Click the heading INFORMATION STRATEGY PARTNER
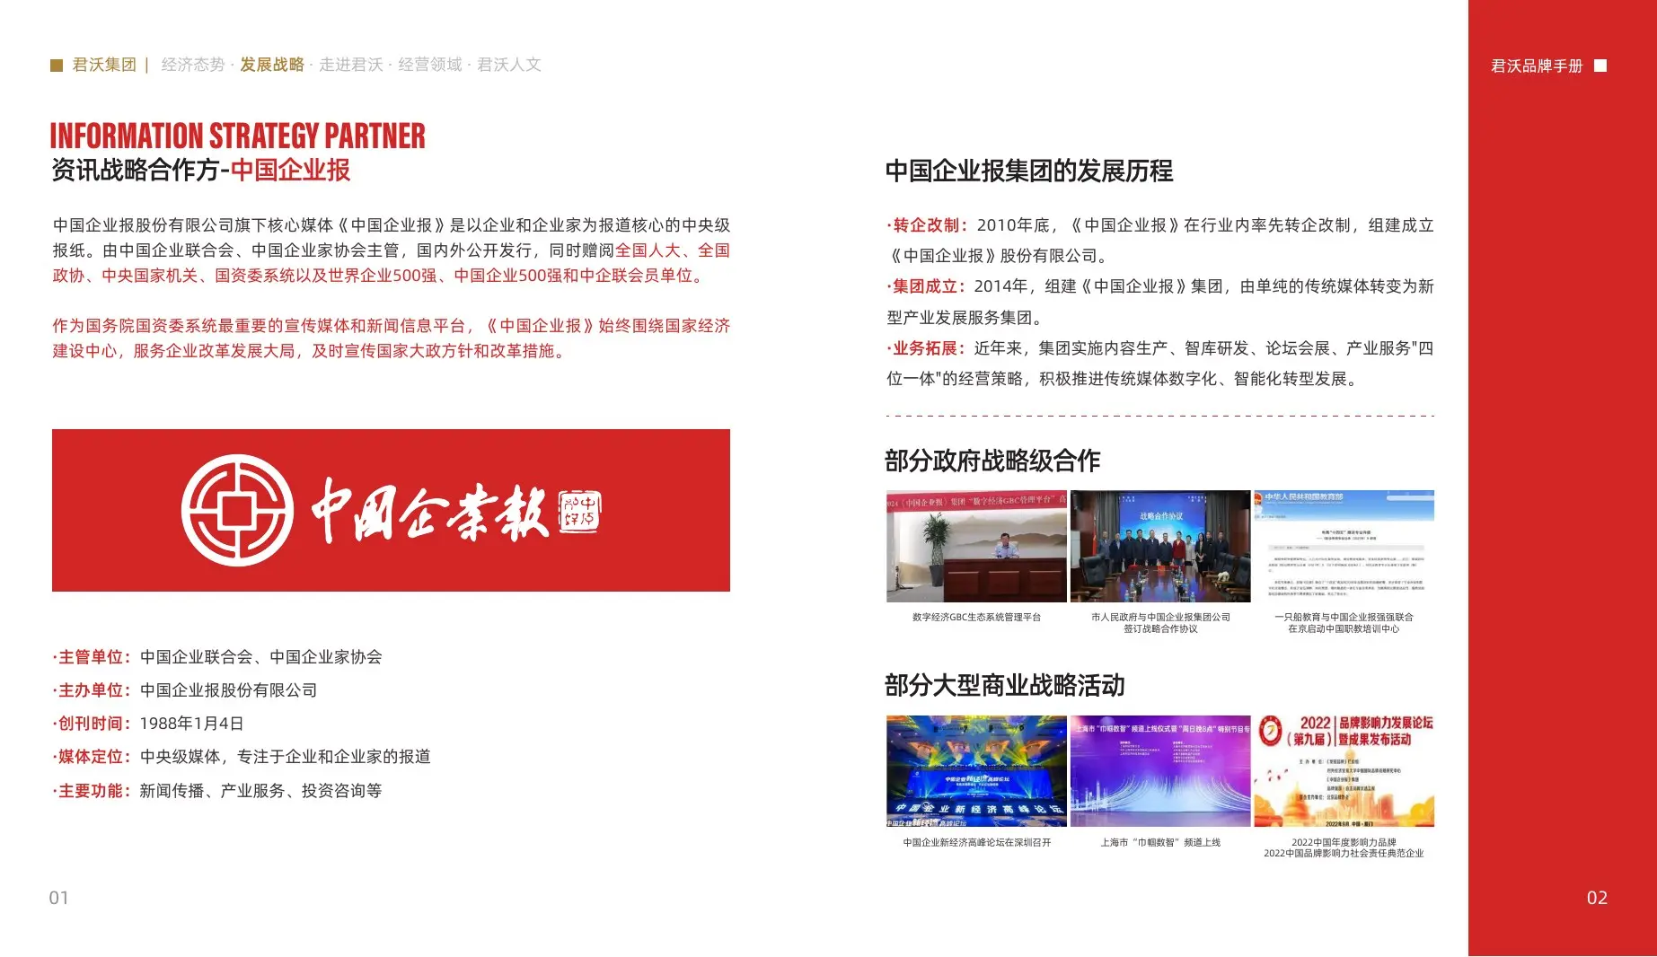The image size is (1657, 957). [238, 136]
